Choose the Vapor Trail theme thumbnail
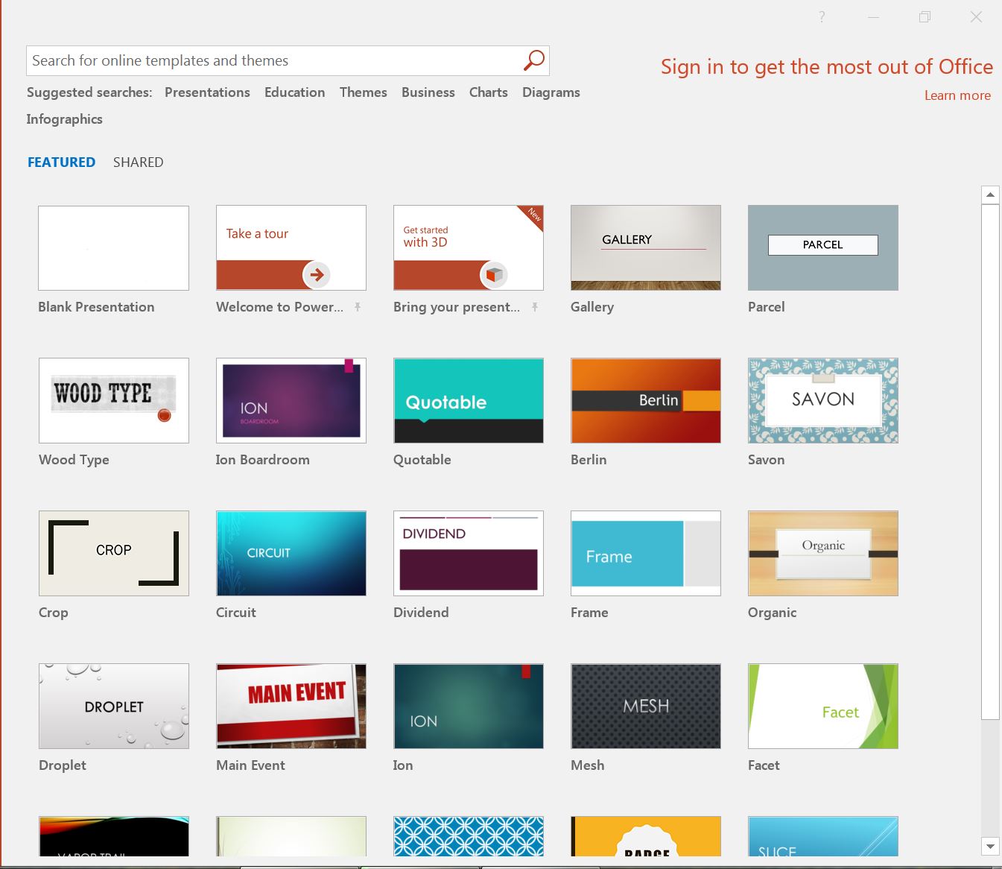Viewport: 1002px width, 869px height. (113, 836)
